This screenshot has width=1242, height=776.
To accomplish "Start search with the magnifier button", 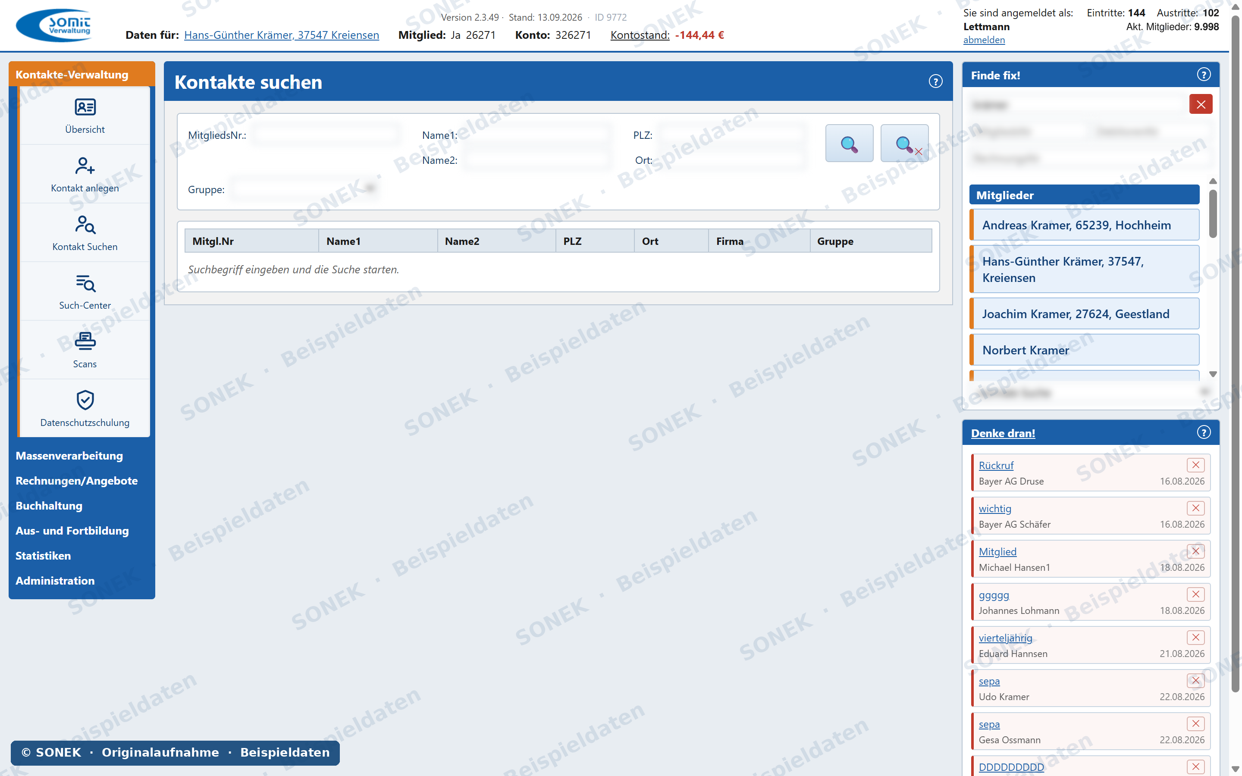I will [849, 143].
